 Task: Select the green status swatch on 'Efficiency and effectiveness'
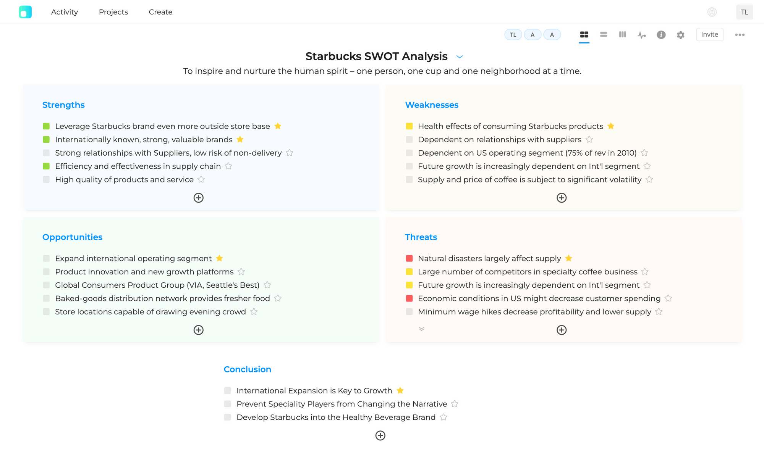[x=46, y=166]
